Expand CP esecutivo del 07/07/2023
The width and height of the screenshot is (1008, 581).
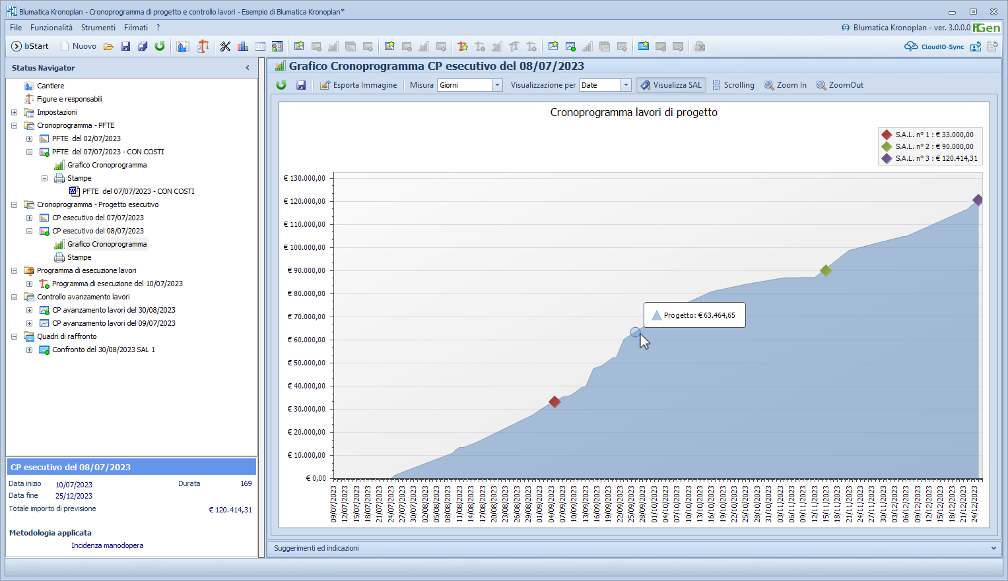[29, 218]
